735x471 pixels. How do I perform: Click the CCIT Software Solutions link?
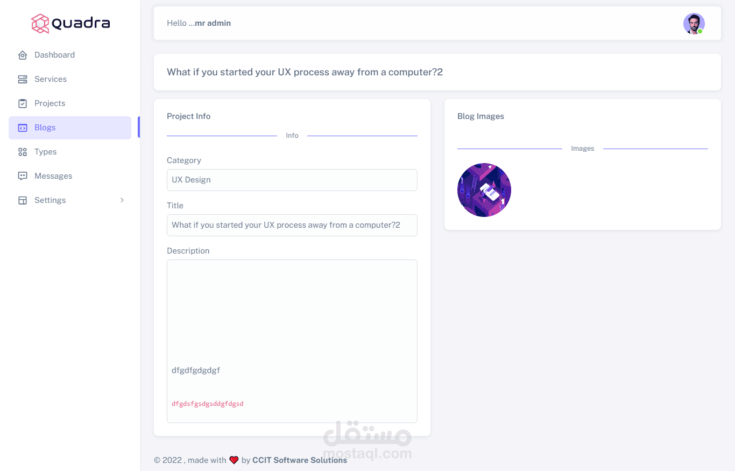point(300,460)
